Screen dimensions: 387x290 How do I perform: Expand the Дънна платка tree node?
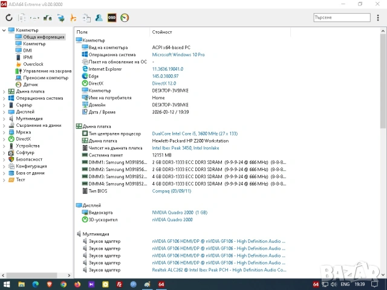click(x=4, y=91)
